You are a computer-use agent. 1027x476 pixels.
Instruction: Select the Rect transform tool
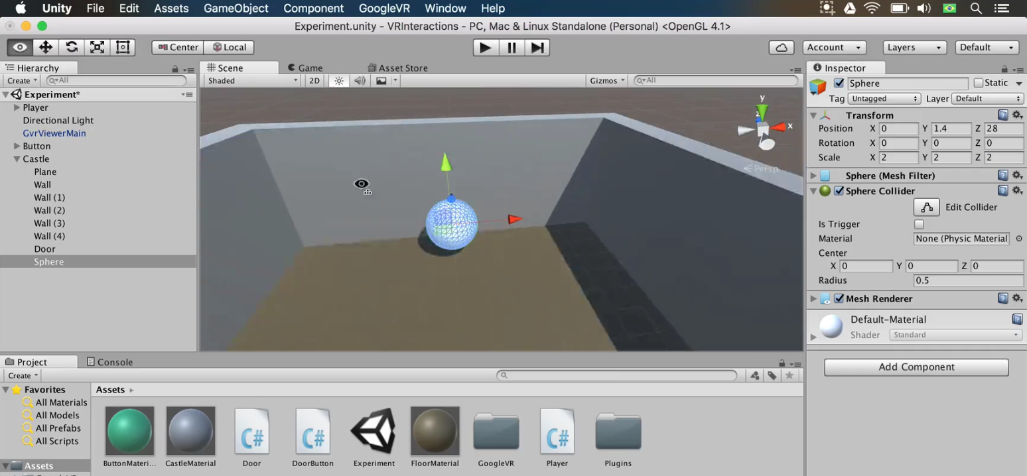tap(121, 47)
